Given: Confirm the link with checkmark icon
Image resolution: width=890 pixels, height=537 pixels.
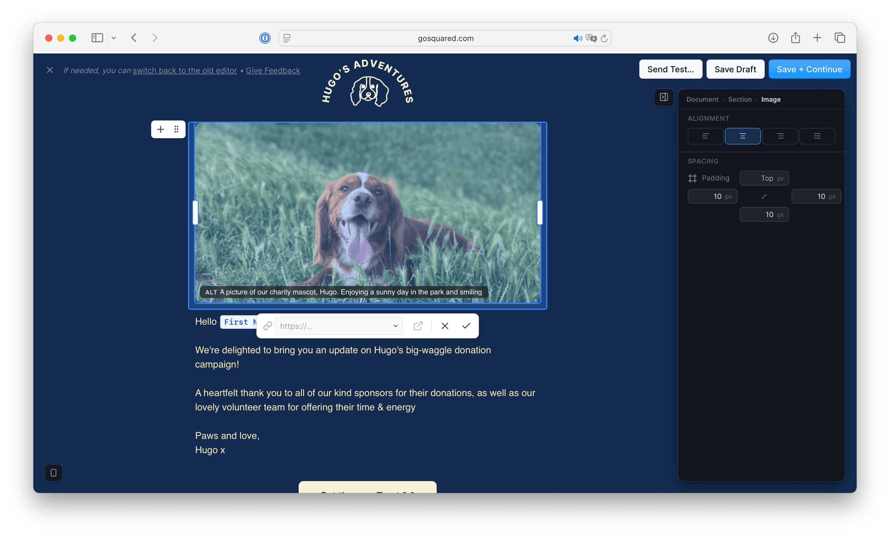Looking at the screenshot, I should (x=466, y=326).
